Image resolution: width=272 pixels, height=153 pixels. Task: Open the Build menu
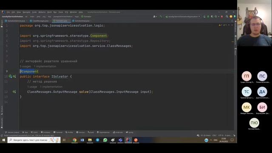(x=49, y=12)
